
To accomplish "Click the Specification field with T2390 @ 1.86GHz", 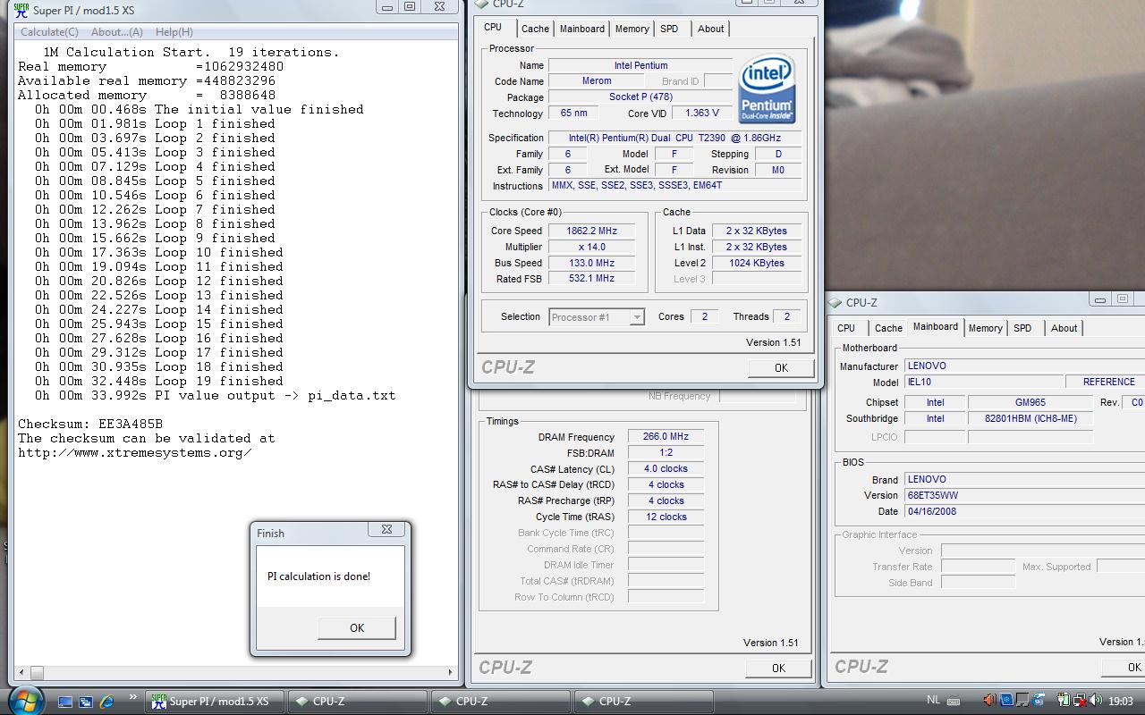I will pyautogui.click(x=675, y=138).
